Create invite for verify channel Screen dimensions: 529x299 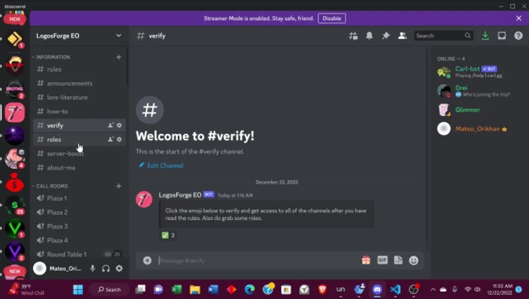tap(111, 125)
